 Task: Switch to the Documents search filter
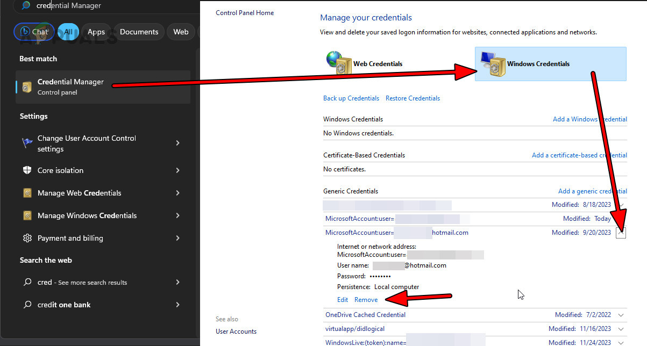coord(139,32)
